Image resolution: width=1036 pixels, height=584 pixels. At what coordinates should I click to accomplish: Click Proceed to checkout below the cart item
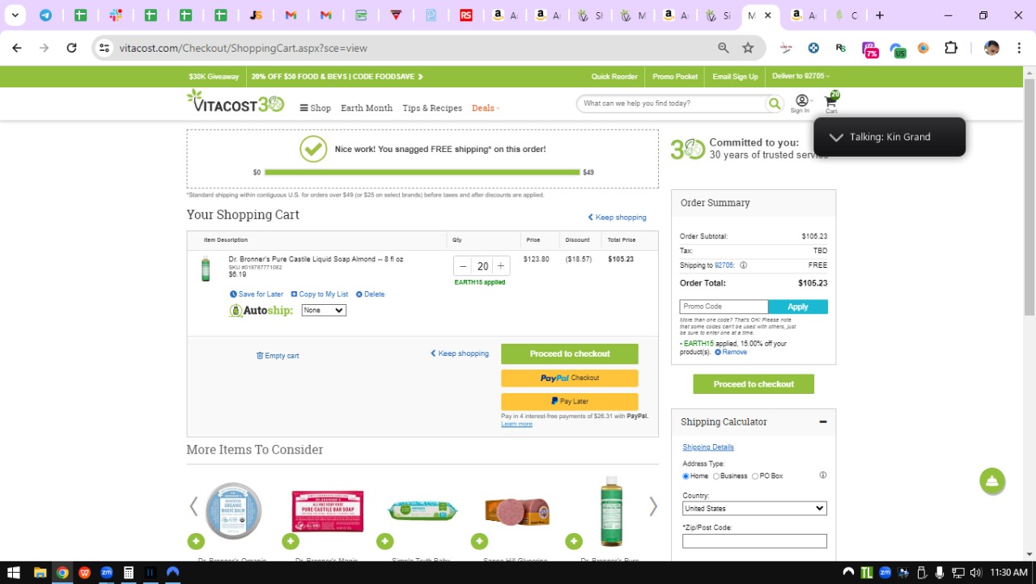570,353
